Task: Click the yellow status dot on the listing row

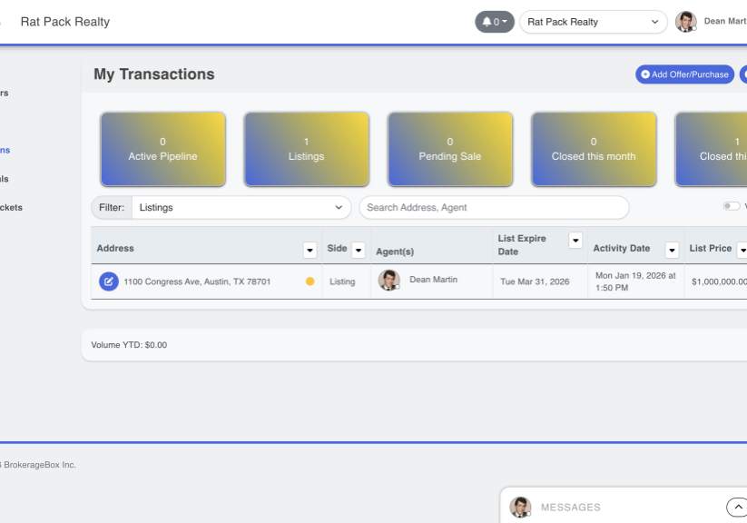Action: (309, 281)
